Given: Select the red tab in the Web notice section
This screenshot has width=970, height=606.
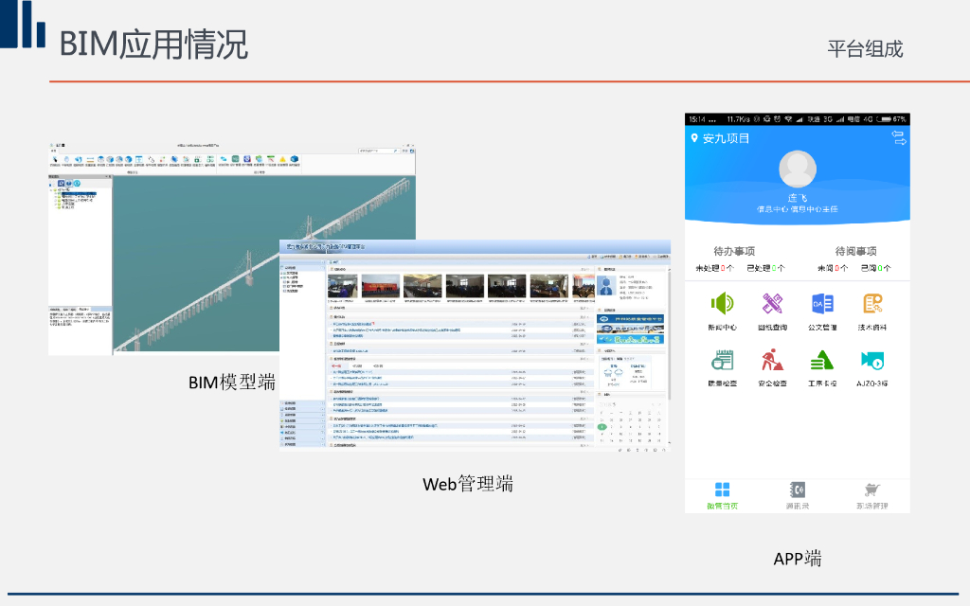Looking at the screenshot, I should [336, 366].
